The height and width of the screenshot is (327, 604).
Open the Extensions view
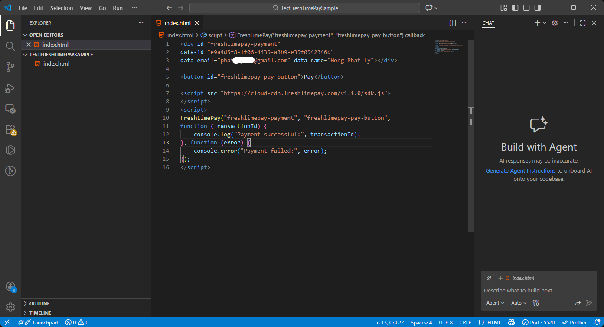pyautogui.click(x=10, y=129)
